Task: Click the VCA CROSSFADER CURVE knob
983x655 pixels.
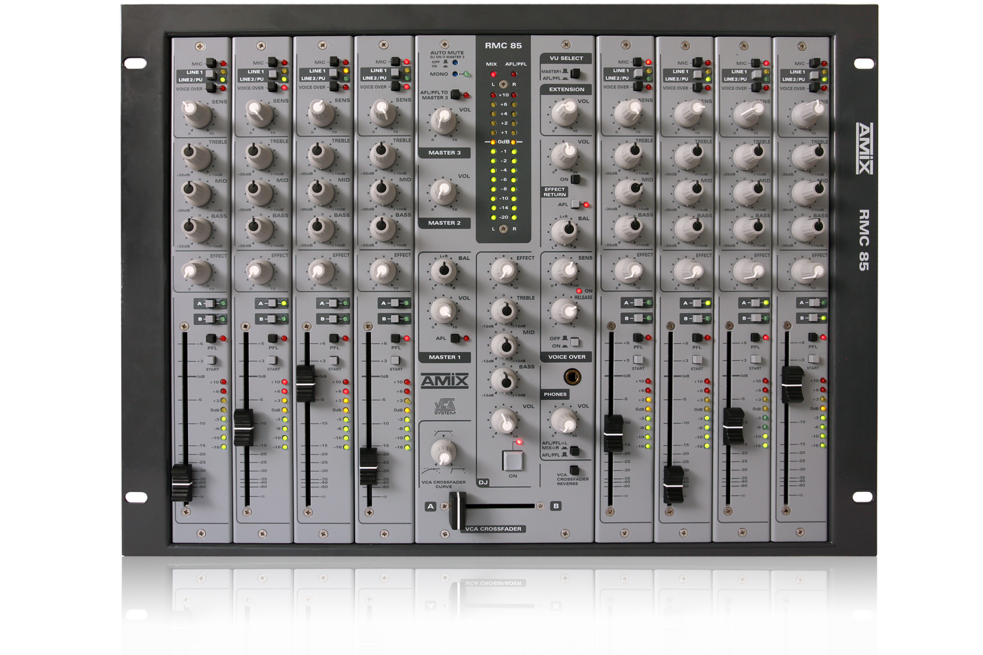Action: click(x=444, y=453)
